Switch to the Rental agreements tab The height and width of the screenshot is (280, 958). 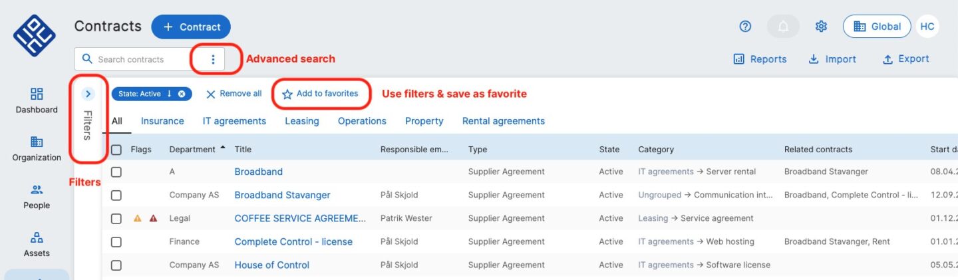(504, 121)
